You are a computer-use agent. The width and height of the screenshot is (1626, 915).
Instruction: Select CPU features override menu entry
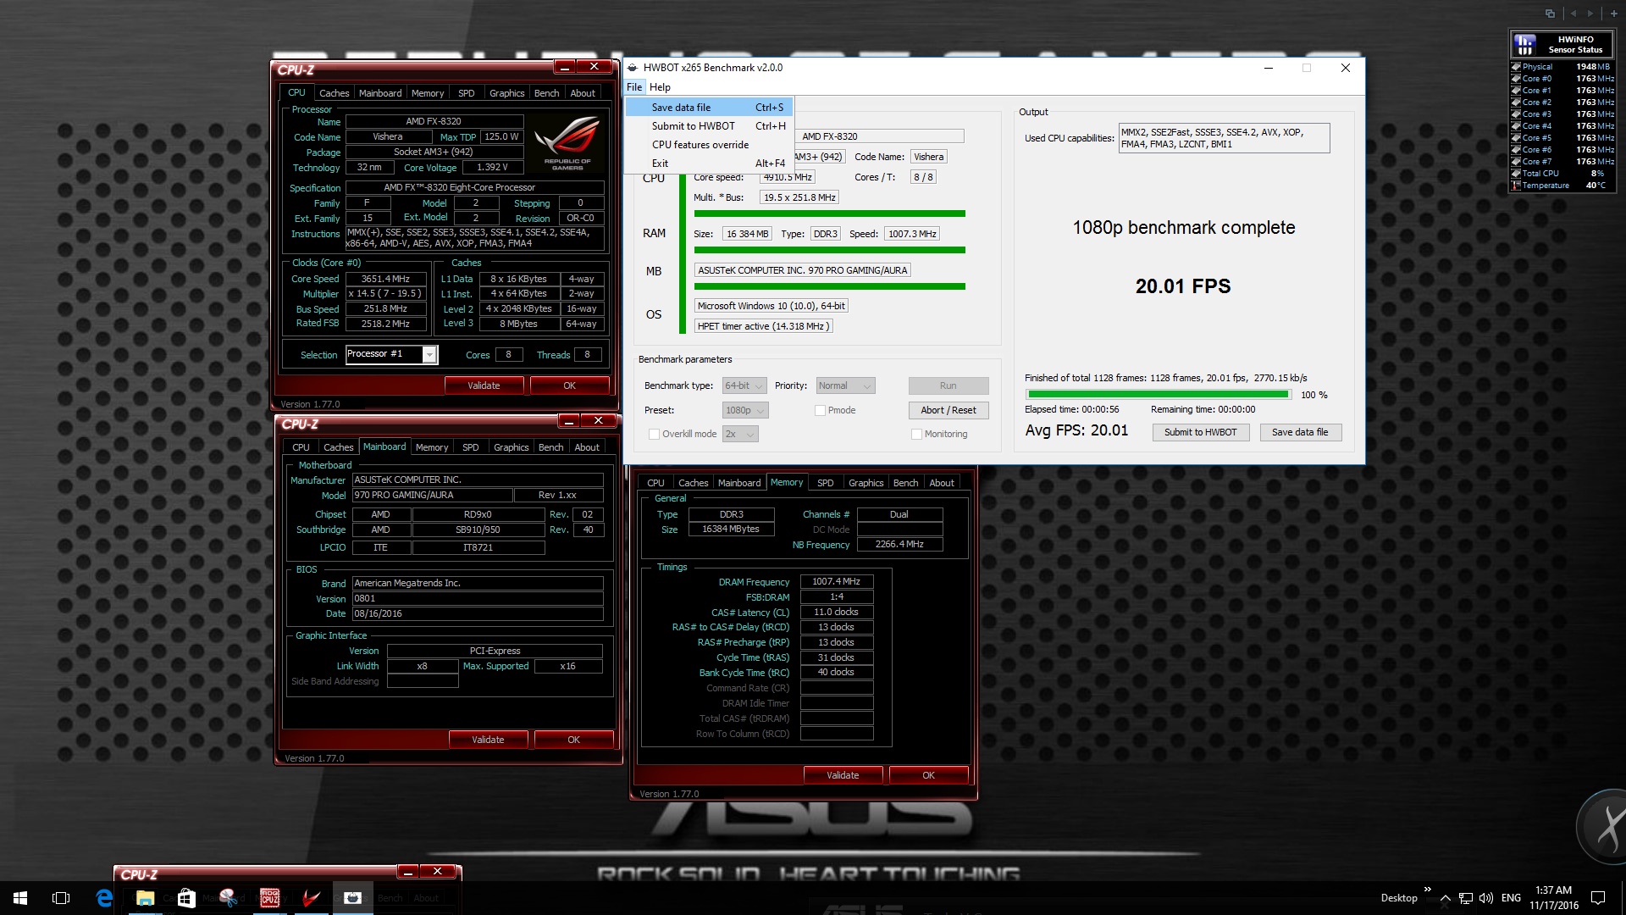pos(709,145)
